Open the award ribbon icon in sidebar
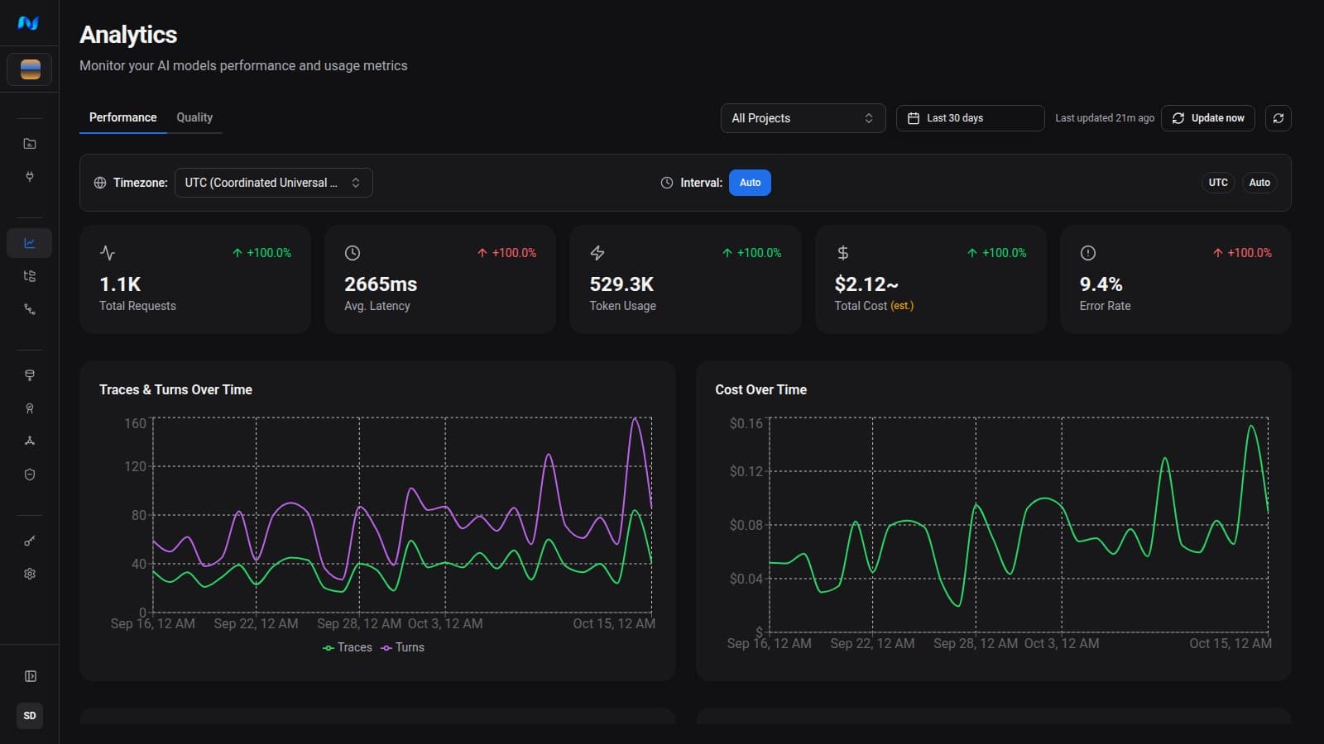Viewport: 1324px width, 744px height. [30, 408]
